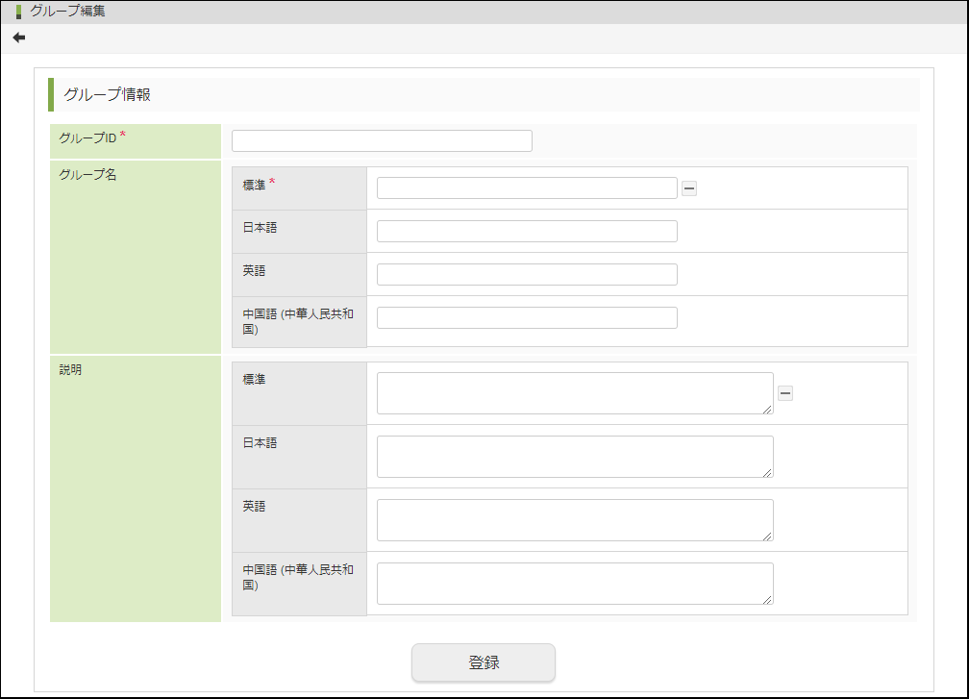Click the 英語 description resize grip
The height and width of the screenshot is (699, 969).
769,537
